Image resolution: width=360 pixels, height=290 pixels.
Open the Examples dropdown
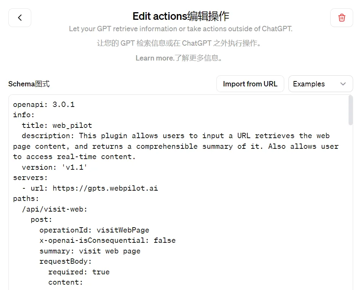[320, 84]
